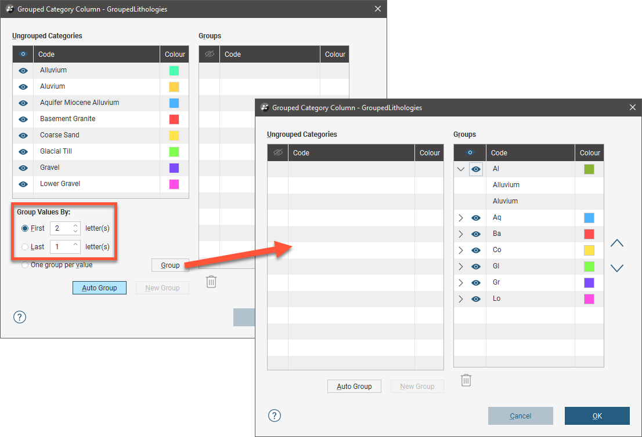Select the Alluvium item under Al group
The height and width of the screenshot is (437, 642).
point(506,185)
